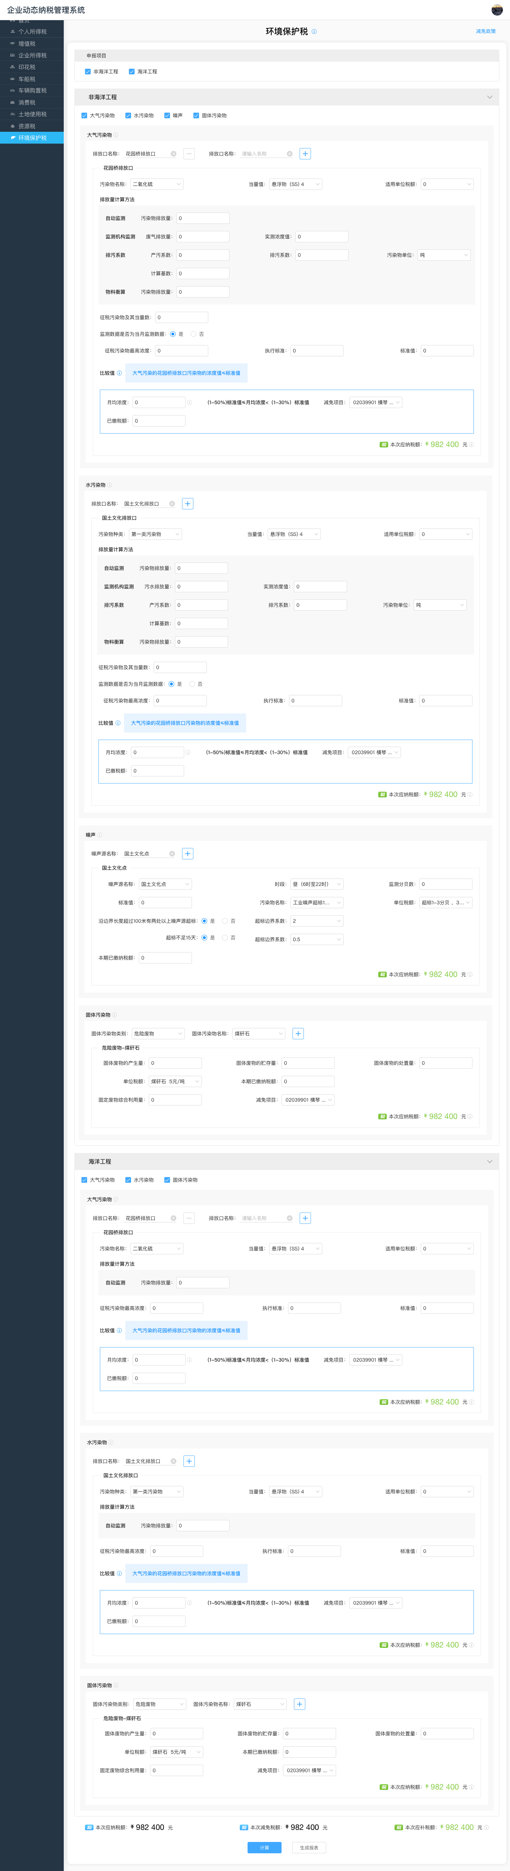Collapse the 非海洋工程 section with its chevron
The height and width of the screenshot is (1871, 510).
click(490, 97)
